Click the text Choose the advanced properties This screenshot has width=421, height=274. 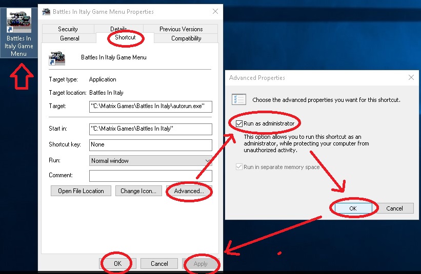click(326, 100)
